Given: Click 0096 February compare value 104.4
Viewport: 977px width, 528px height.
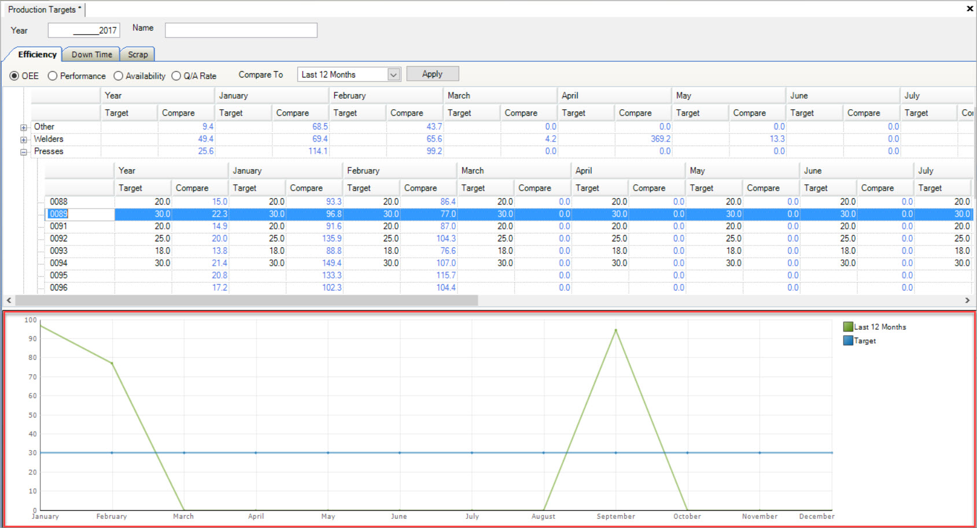Looking at the screenshot, I should tap(446, 288).
